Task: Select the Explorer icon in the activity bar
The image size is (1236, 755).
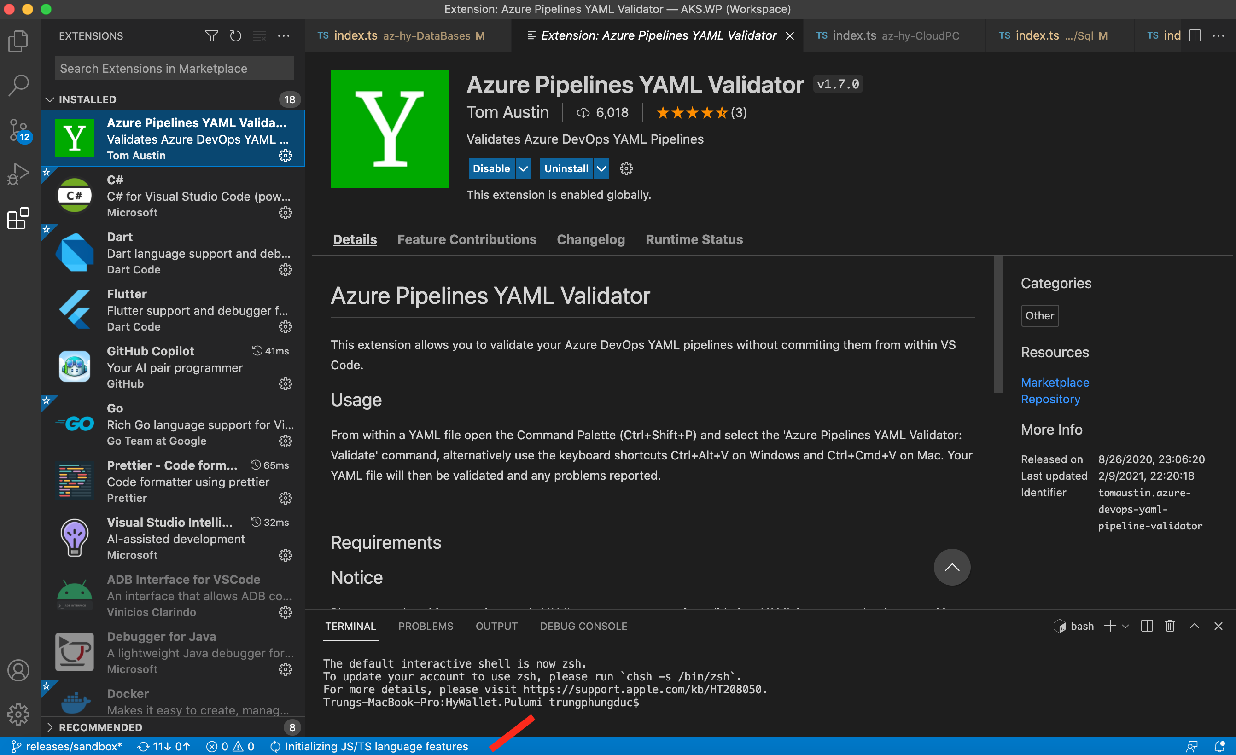Action: coord(18,41)
